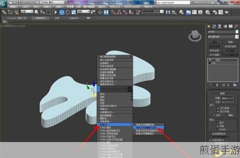The width and height of the screenshot is (240, 158).
Task: Click the Use Pivot Point Center icon
Action: click(93, 12)
